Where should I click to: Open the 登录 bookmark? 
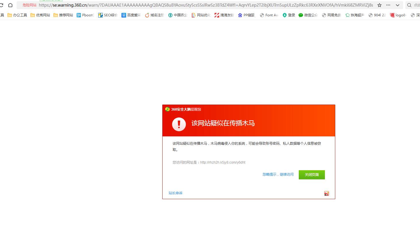tap(289, 15)
